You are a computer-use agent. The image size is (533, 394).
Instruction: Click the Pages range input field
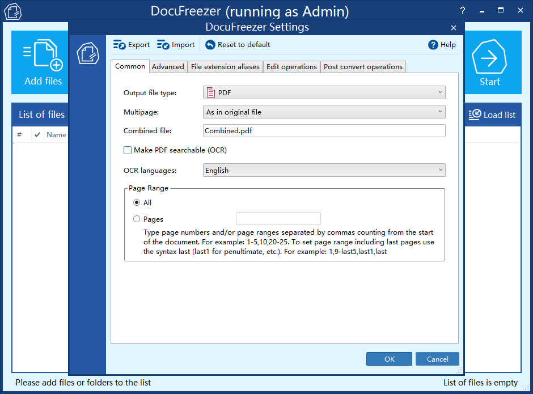tap(278, 219)
